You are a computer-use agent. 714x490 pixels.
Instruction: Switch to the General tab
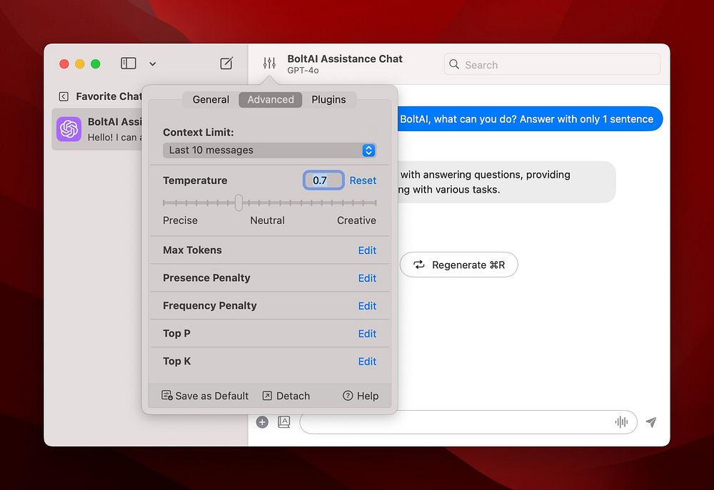coord(211,100)
